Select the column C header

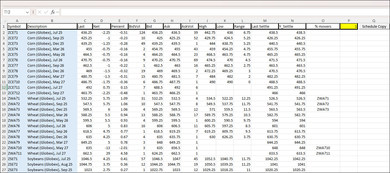pyautogui.click(x=85, y=21)
